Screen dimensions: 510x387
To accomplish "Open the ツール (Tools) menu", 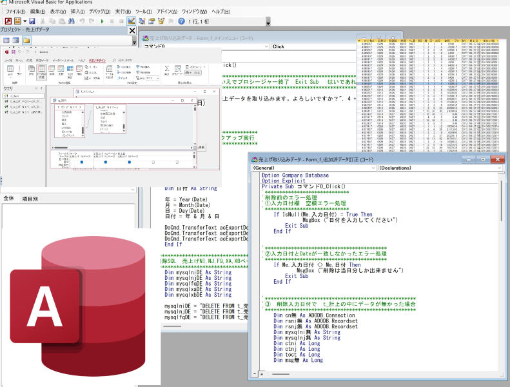I will point(143,12).
